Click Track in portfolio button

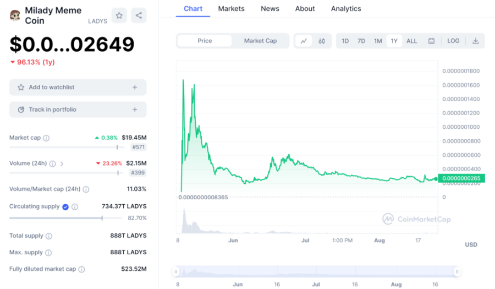click(x=78, y=110)
